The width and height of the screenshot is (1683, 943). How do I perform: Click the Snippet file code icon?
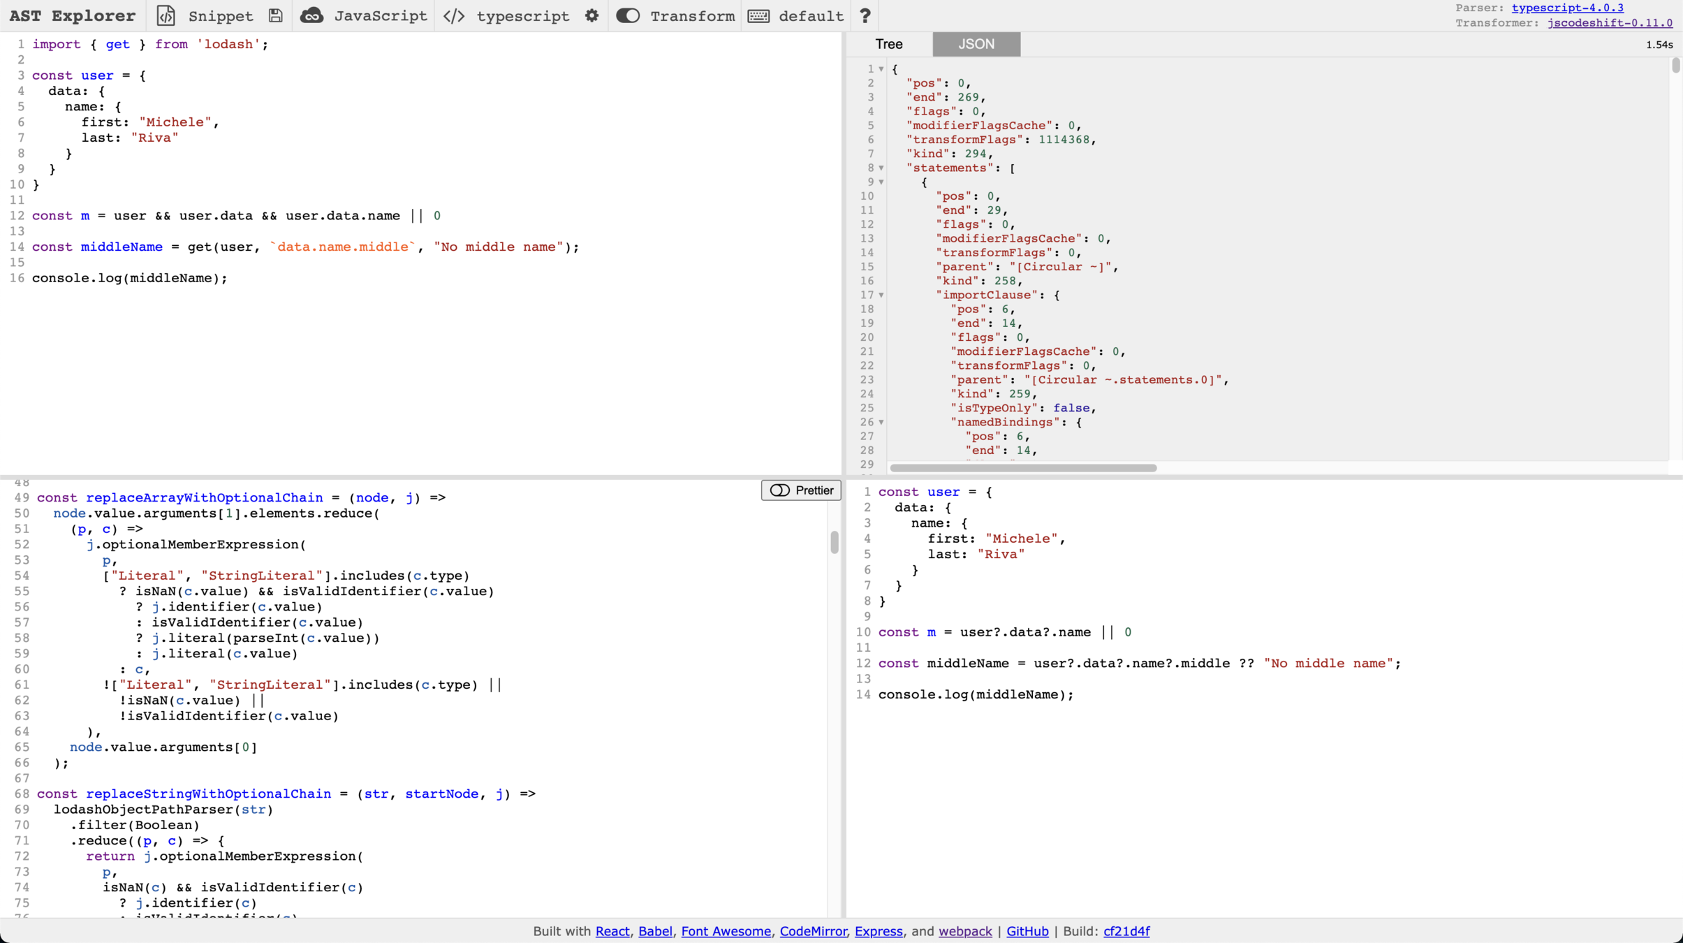(x=166, y=15)
